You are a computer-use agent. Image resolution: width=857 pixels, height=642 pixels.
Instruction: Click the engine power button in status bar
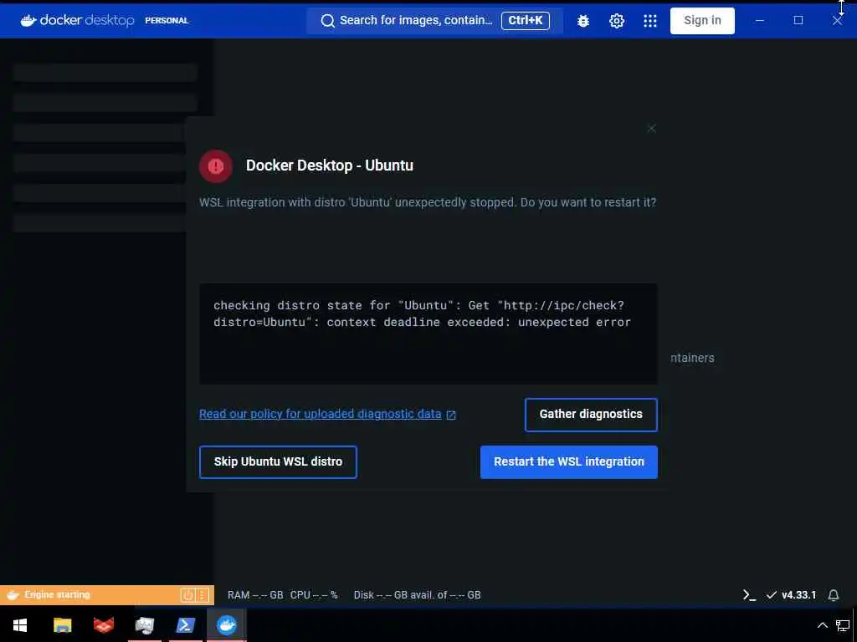pos(187,595)
